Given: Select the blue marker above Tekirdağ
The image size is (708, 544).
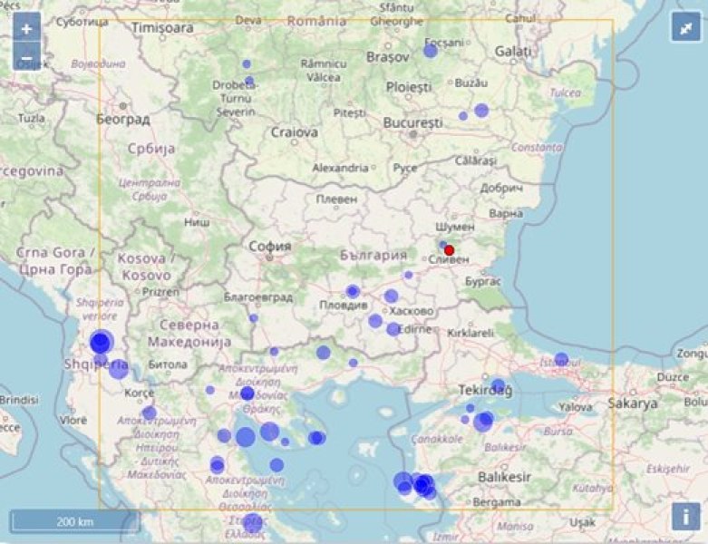Looking at the screenshot, I should coord(498,385).
